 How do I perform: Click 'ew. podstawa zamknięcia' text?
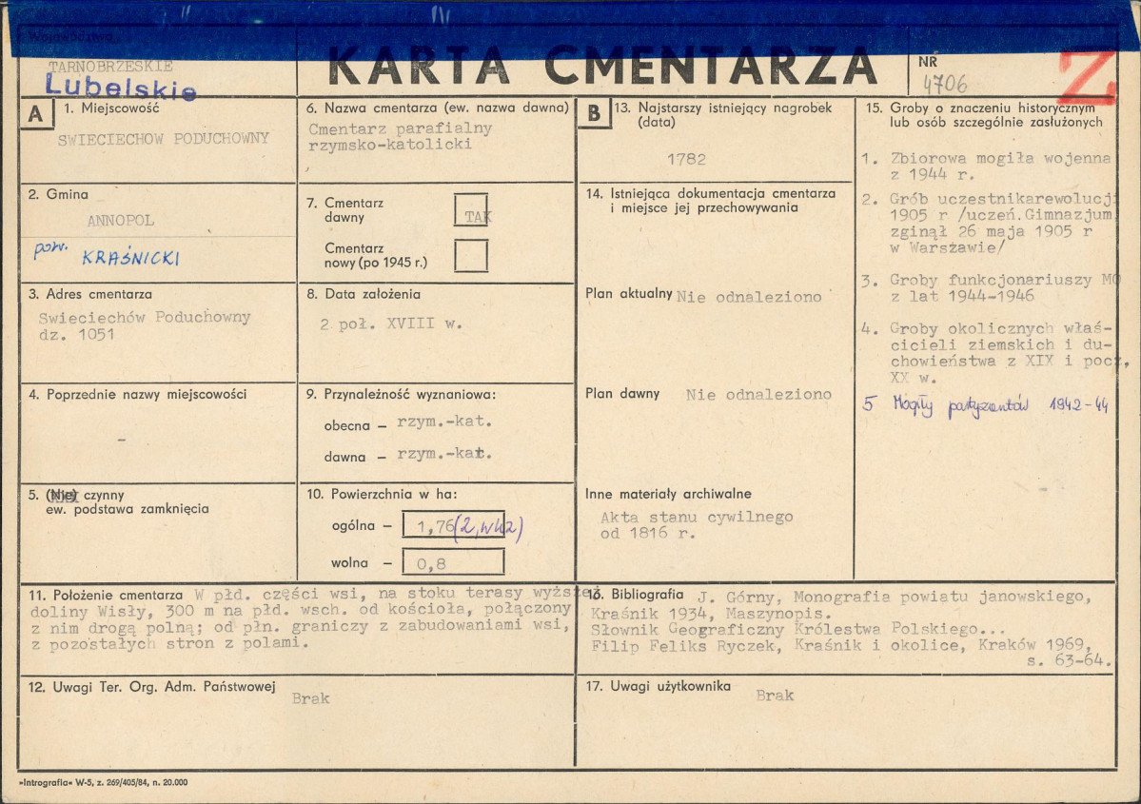pyautogui.click(x=128, y=509)
